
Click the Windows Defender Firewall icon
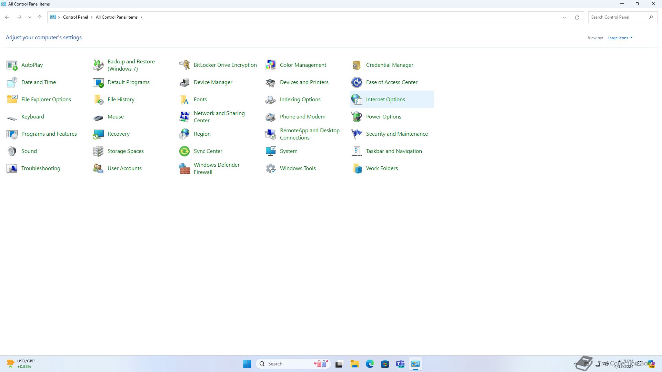coord(184,168)
